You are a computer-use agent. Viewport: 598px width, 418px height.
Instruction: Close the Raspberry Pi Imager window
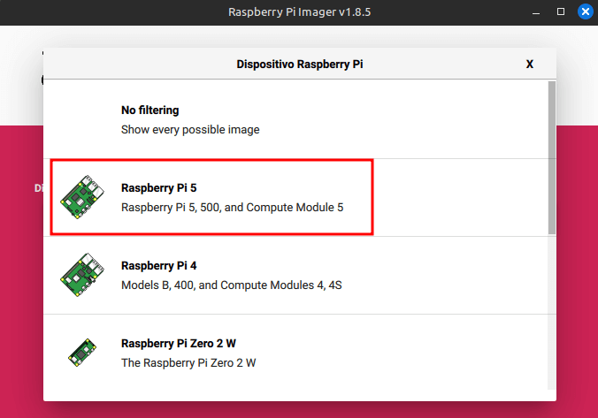586,11
